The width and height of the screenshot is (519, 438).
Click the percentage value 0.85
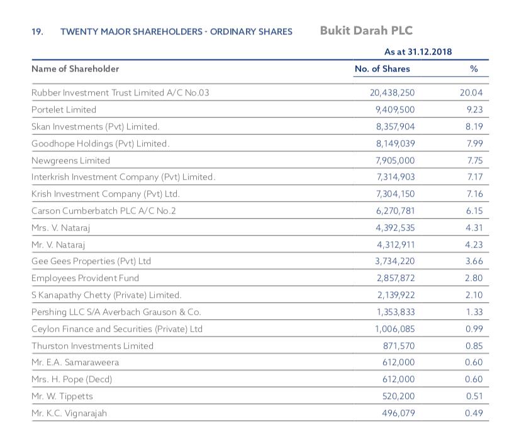(474, 346)
